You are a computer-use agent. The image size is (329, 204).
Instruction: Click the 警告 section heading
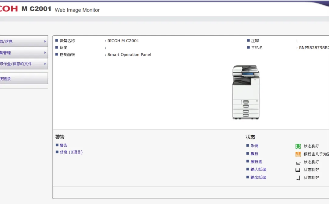coord(60,137)
